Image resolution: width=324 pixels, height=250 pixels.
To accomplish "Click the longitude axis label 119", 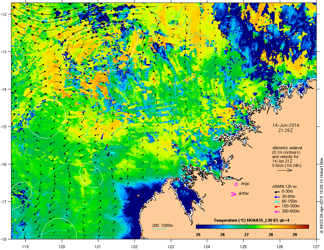I will coord(25,246).
